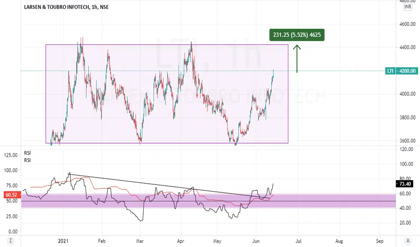Click the Mar label on time axis

click(x=140, y=241)
